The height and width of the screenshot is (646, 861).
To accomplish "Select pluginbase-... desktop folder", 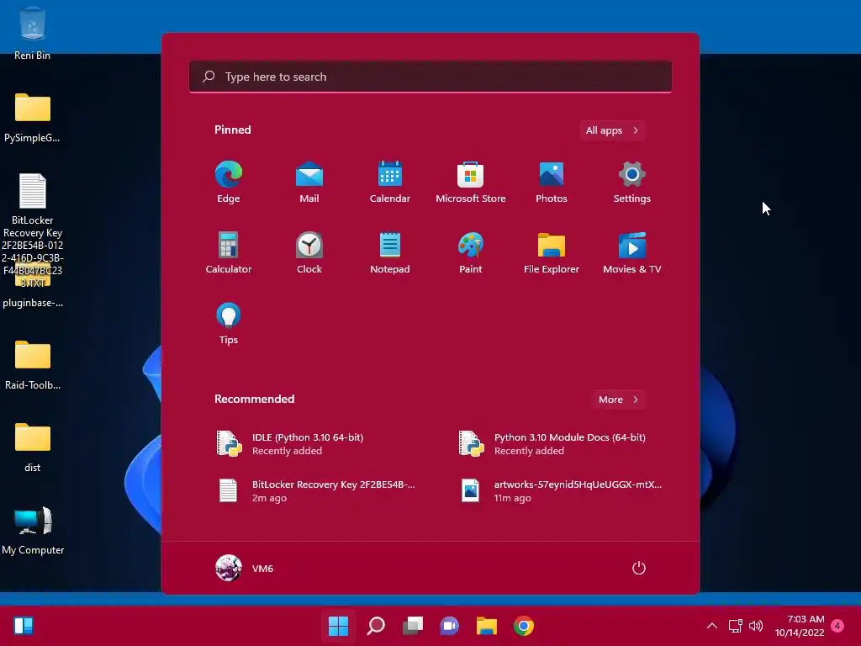I will (x=33, y=297).
